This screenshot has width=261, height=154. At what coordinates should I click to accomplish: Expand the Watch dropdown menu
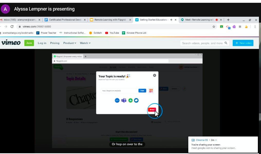[85, 43]
